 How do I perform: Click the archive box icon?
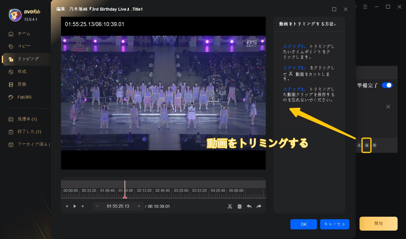pos(11,145)
